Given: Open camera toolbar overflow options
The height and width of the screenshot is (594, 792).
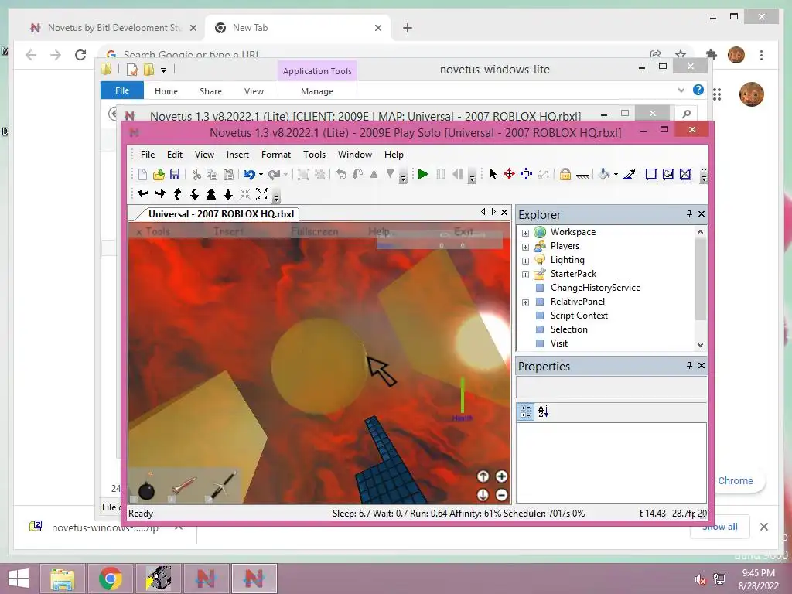Looking at the screenshot, I should (x=276, y=197).
